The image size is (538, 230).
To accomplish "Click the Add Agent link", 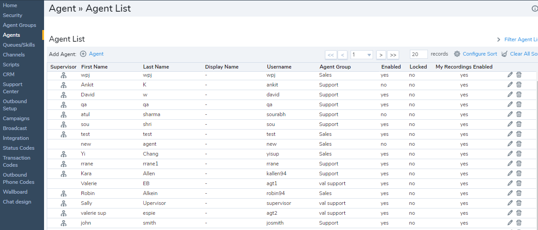I will click(96, 54).
